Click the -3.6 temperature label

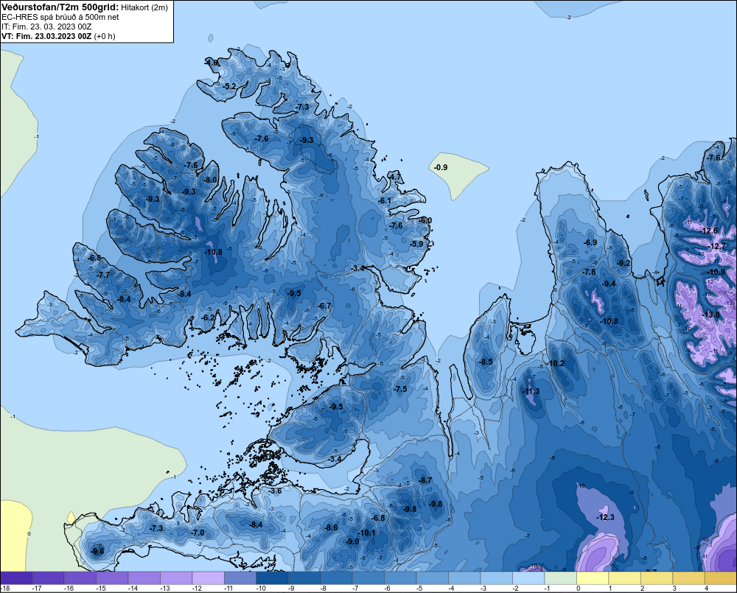point(275,491)
